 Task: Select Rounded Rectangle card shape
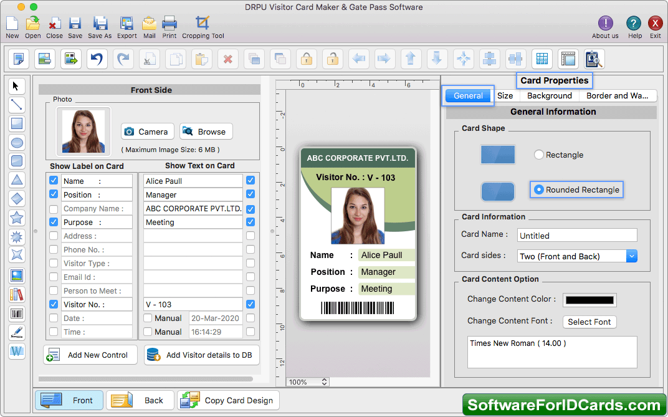click(539, 189)
